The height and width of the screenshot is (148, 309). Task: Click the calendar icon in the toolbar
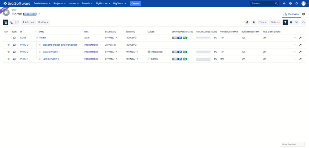291,22
